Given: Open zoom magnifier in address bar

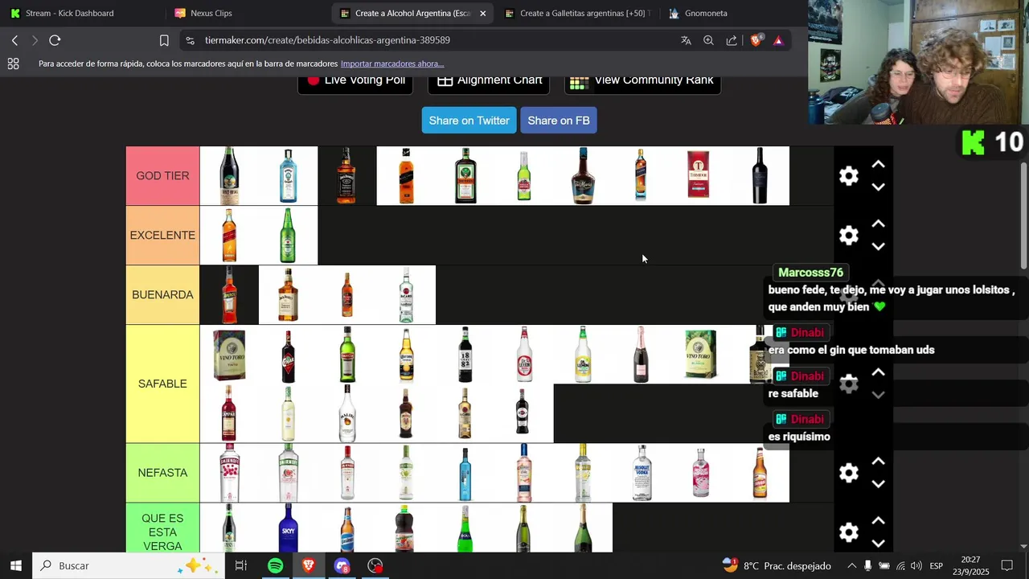Looking at the screenshot, I should [x=708, y=40].
